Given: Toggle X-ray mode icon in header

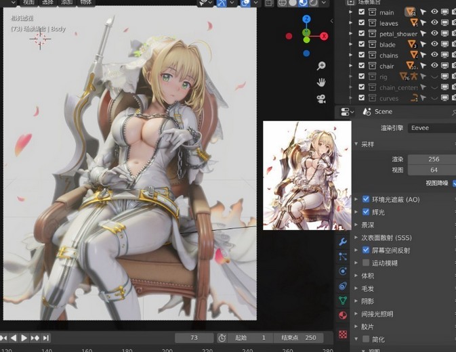Looking at the screenshot, I should 269,3.
